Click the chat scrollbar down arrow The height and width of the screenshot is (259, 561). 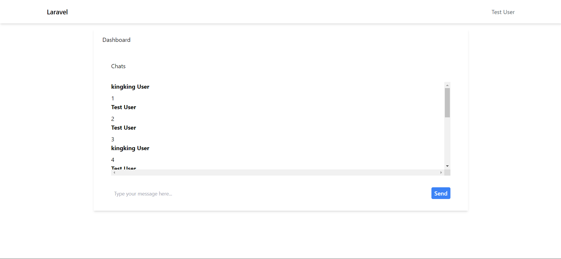(447, 166)
